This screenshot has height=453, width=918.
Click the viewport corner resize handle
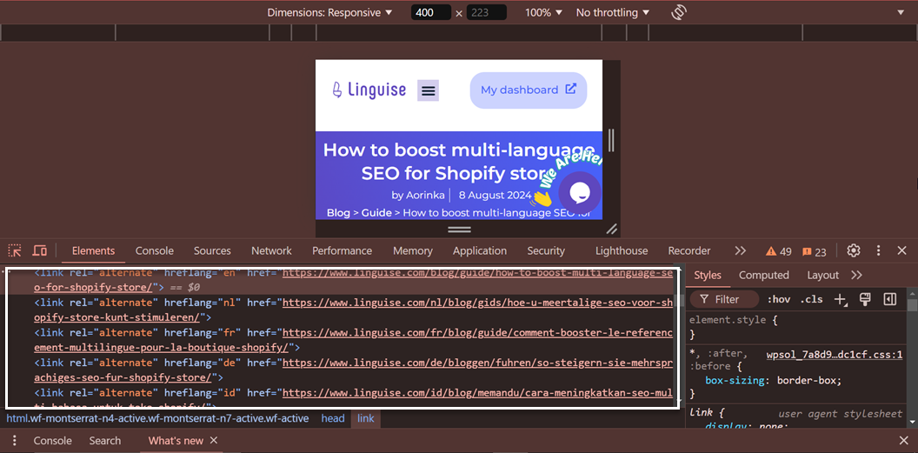(x=611, y=229)
